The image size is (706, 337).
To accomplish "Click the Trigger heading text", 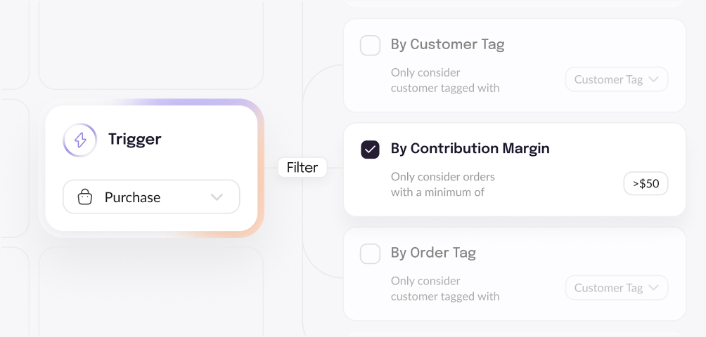I will pos(134,139).
